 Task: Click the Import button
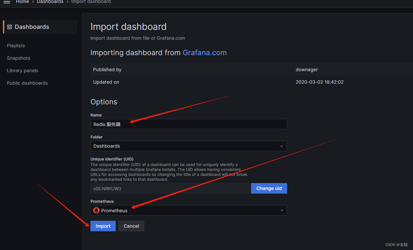[103, 226]
